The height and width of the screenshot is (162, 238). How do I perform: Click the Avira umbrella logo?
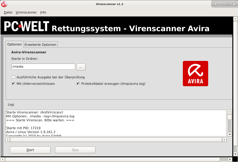click(x=195, y=74)
